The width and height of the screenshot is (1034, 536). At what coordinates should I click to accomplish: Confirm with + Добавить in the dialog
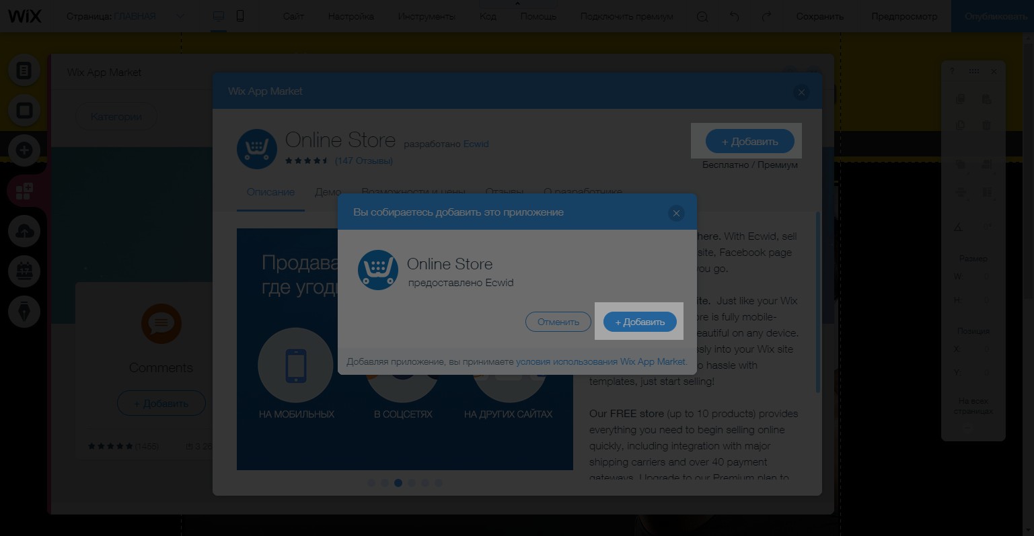point(640,322)
